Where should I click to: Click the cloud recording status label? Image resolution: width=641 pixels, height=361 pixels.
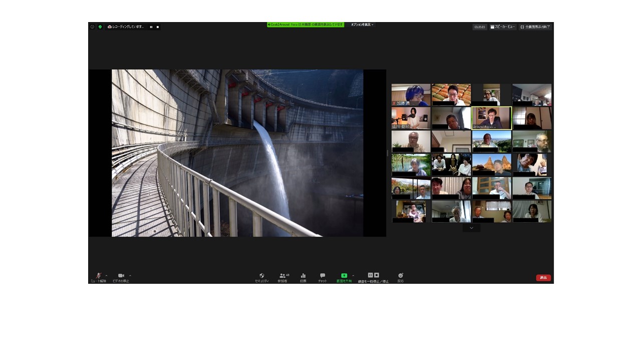click(x=126, y=27)
